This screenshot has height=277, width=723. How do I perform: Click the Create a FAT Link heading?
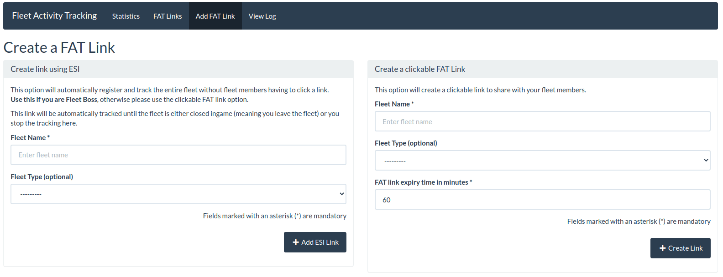click(59, 47)
